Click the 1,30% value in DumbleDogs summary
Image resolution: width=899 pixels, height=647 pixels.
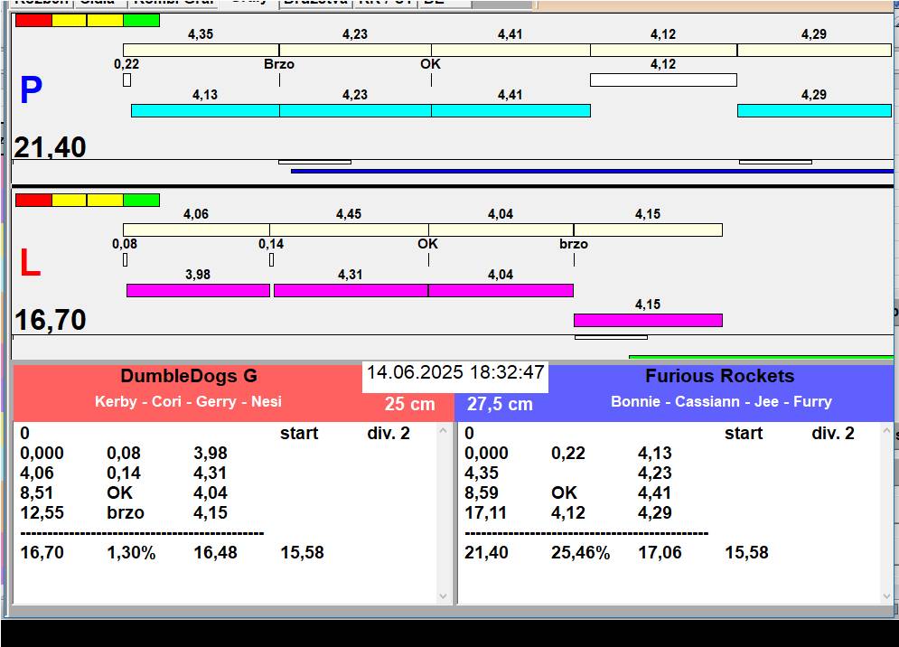[x=131, y=553]
